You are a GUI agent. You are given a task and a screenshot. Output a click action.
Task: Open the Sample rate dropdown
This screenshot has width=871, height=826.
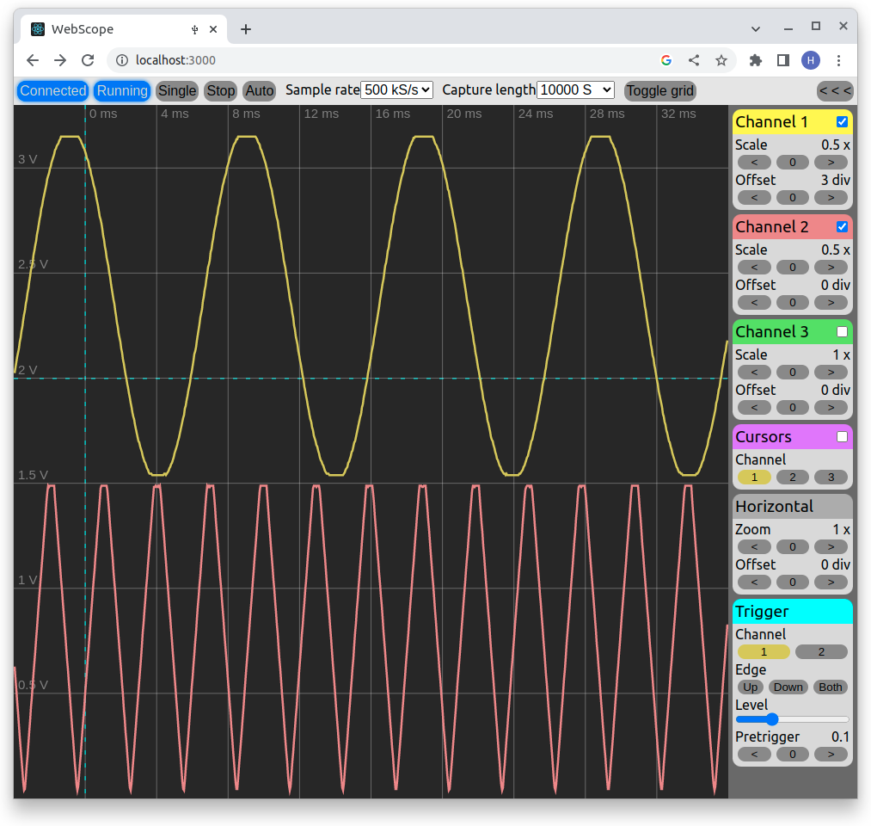coord(396,90)
